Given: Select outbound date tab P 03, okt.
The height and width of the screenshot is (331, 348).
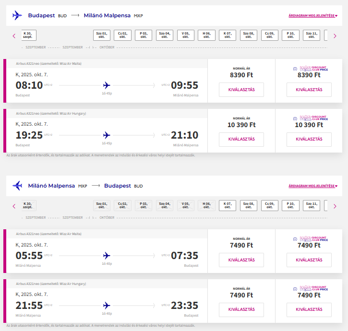Looking at the screenshot, I should pos(144,35).
